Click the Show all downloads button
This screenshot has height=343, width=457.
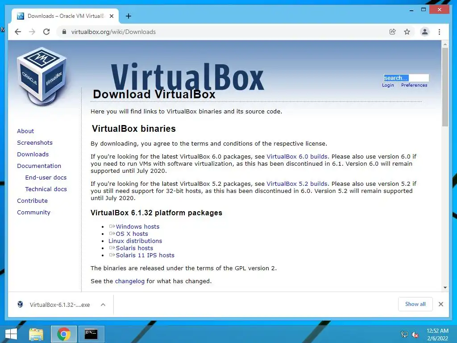(415, 304)
